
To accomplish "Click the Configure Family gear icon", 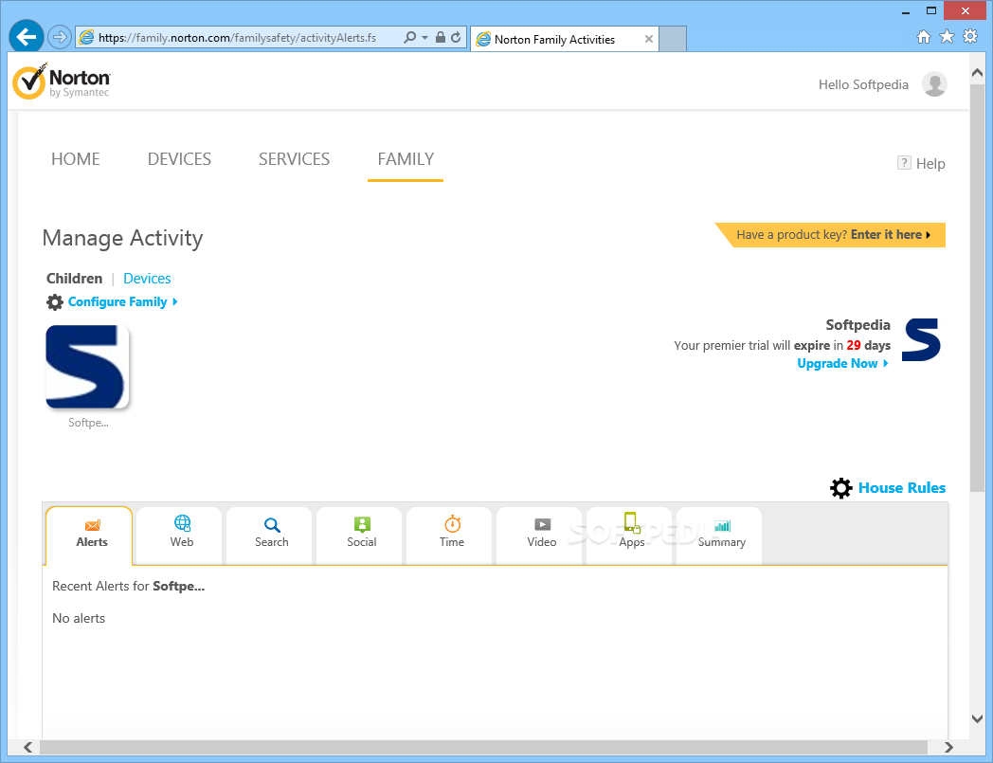I will (x=55, y=302).
